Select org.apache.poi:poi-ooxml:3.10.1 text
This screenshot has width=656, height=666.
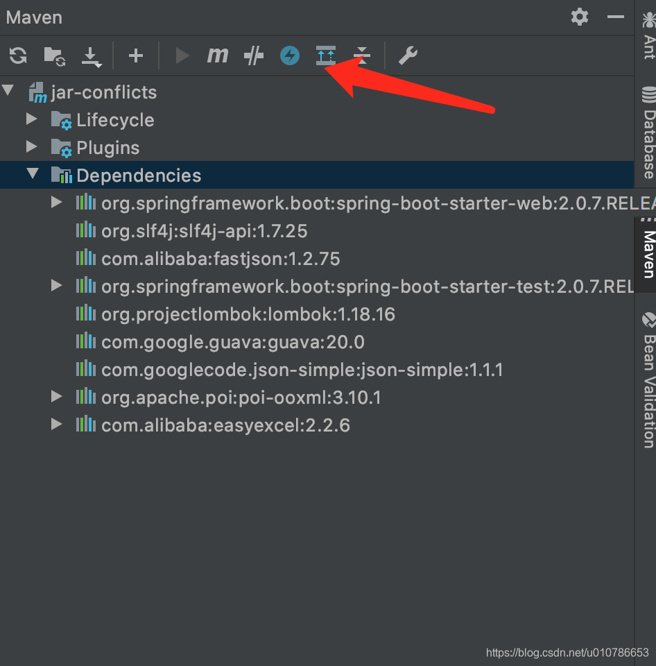click(241, 398)
